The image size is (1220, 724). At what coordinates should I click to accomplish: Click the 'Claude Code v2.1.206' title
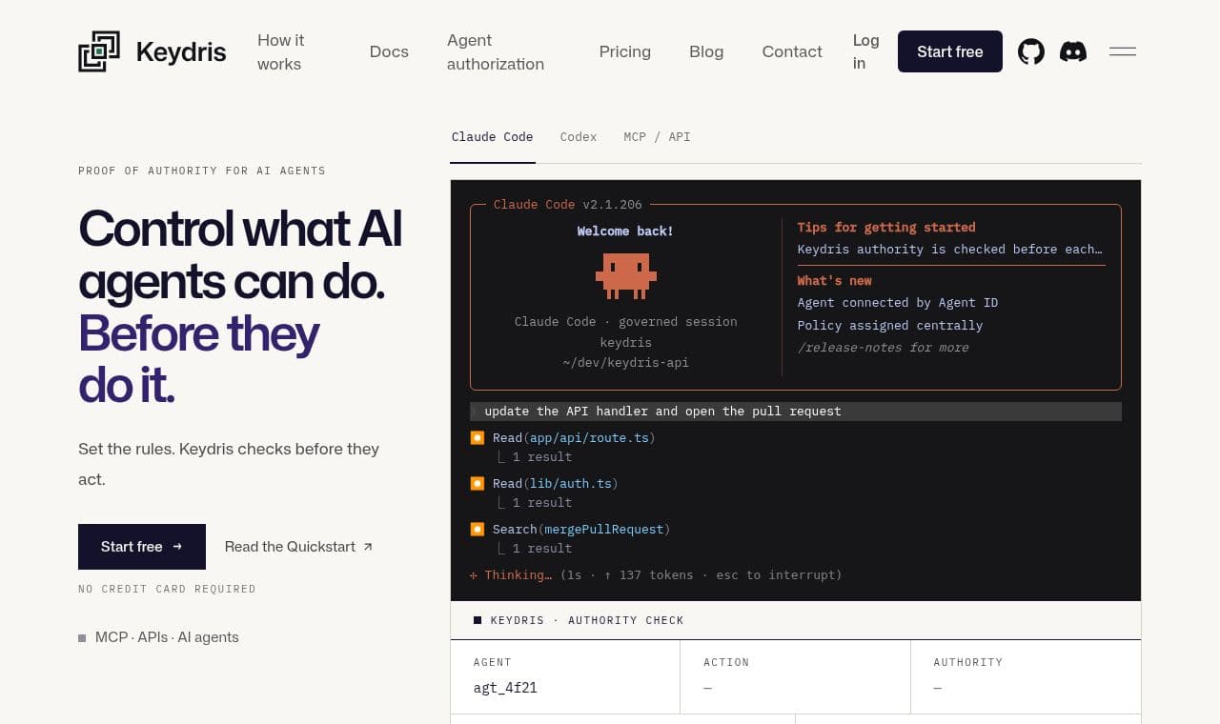coord(568,205)
